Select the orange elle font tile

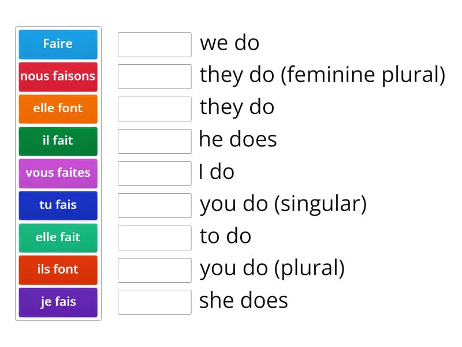point(58,109)
